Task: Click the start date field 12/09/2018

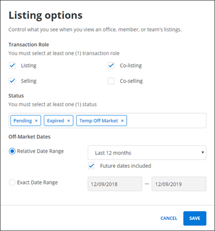Action: coord(115,184)
